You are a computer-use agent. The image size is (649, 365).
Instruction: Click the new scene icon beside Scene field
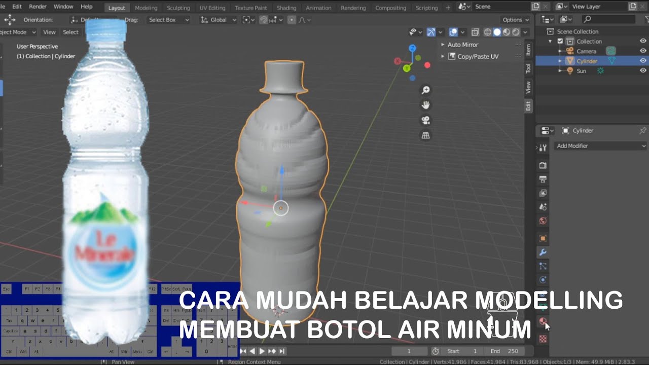[536, 7]
